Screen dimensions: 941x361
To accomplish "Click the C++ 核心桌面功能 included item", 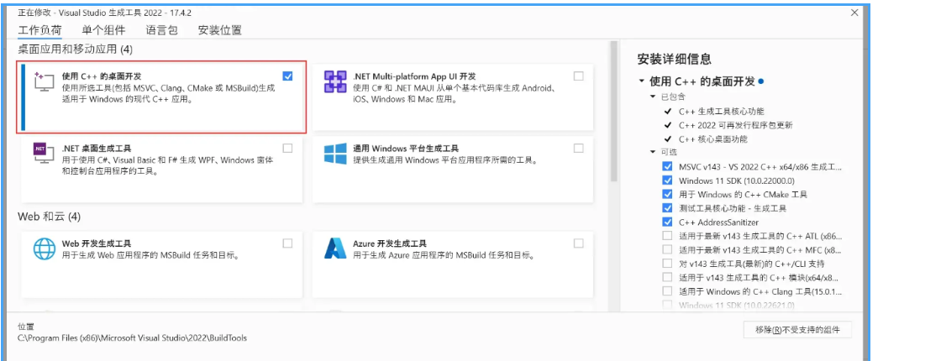I will pyautogui.click(x=713, y=139).
